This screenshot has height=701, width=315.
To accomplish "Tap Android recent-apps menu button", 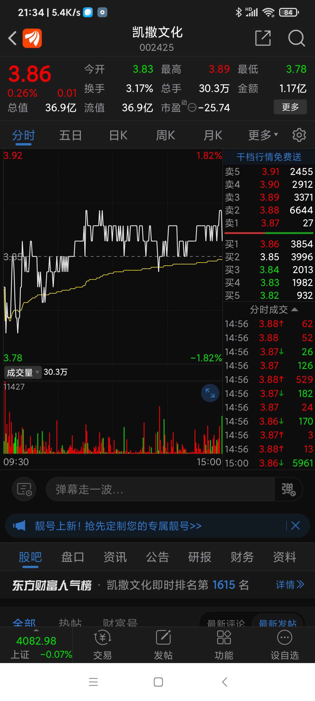I will pos(93,682).
